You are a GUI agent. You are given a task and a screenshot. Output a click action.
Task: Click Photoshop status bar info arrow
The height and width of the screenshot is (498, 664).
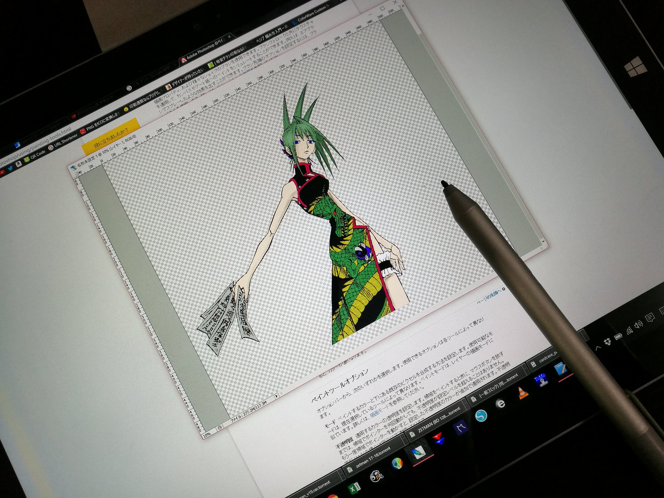coord(276,396)
